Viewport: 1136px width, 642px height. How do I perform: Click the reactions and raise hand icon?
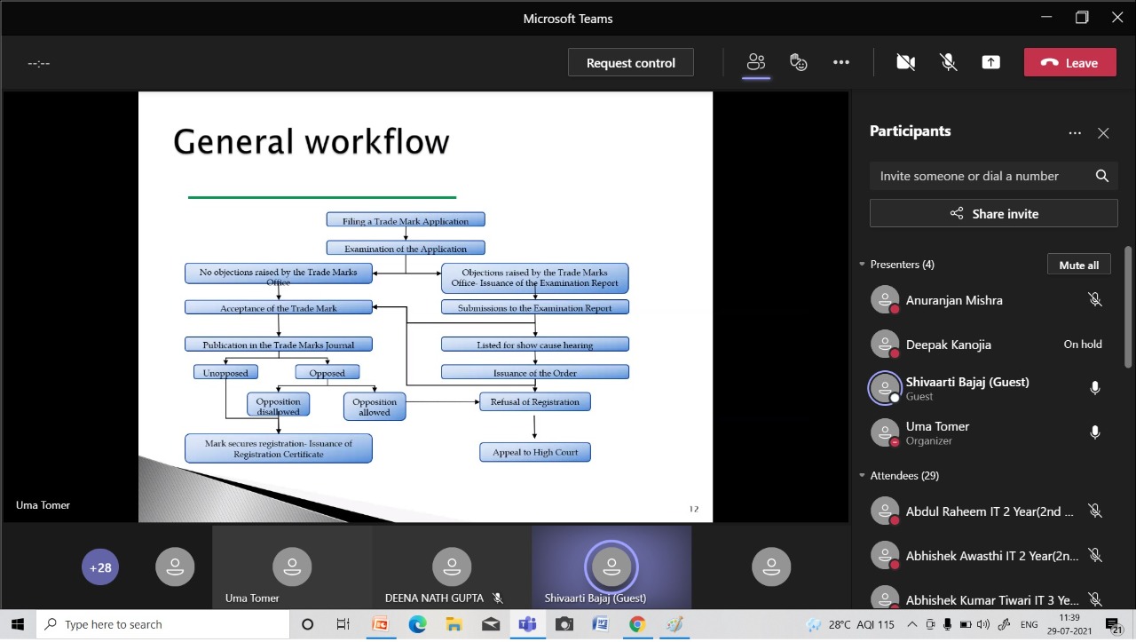coord(799,62)
